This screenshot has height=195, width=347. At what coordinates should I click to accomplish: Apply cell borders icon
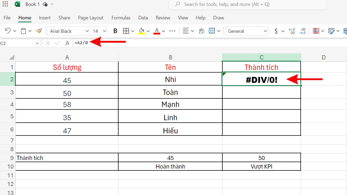point(126,31)
